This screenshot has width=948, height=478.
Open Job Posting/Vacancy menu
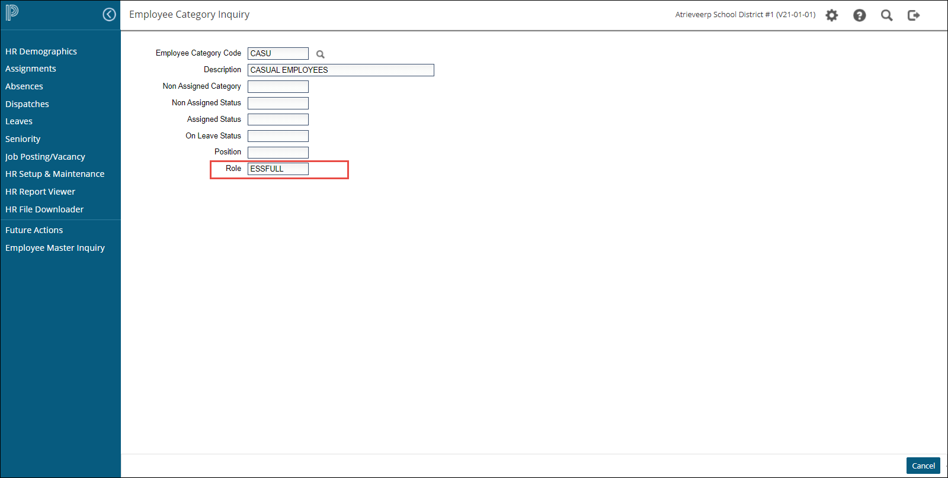click(x=45, y=157)
